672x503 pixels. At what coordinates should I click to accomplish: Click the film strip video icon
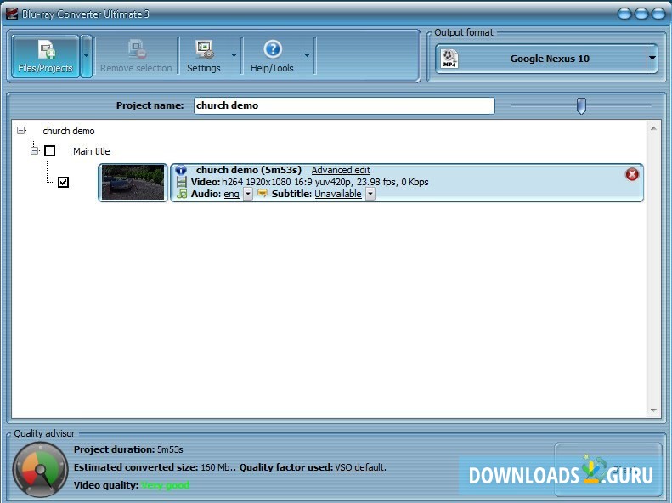pos(182,182)
